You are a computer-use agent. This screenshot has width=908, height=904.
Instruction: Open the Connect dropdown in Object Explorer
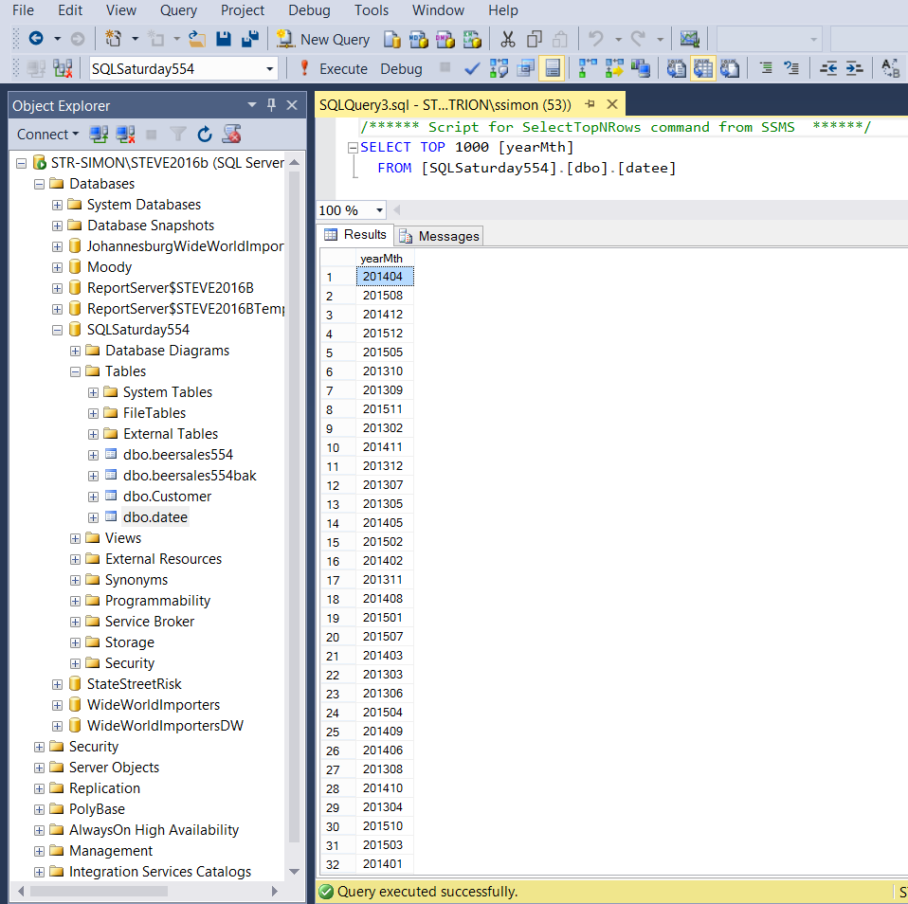48,135
